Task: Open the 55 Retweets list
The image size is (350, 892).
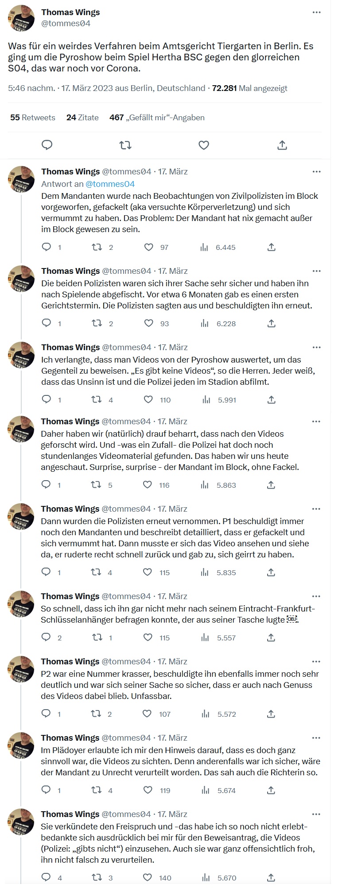Action: point(33,118)
